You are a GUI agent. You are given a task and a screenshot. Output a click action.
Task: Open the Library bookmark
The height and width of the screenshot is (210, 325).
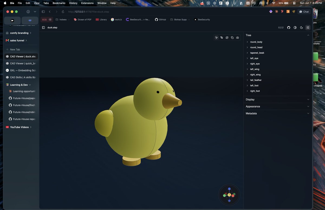coord(101,19)
